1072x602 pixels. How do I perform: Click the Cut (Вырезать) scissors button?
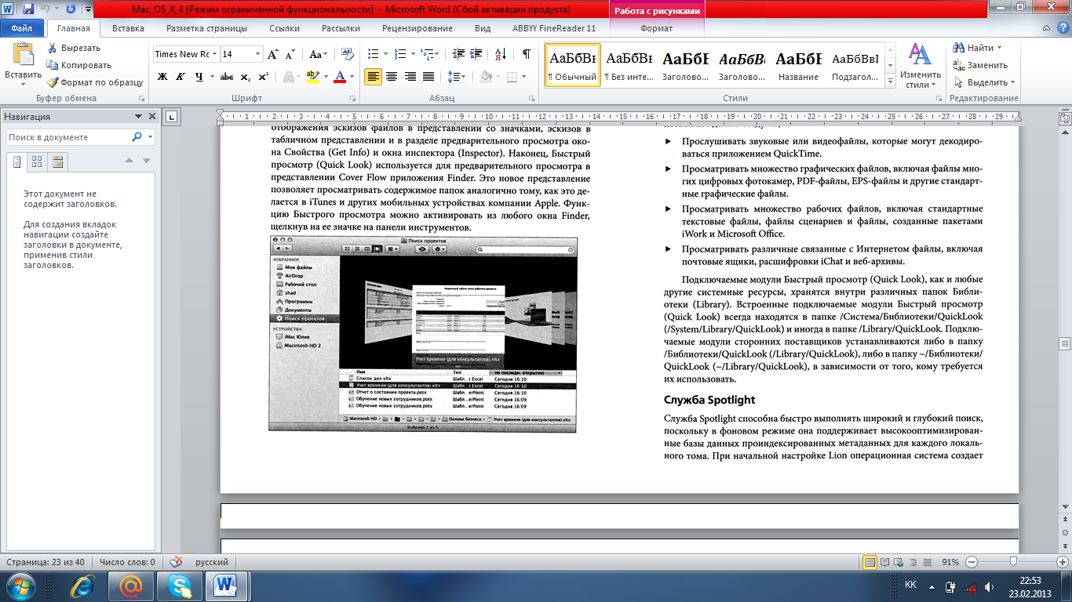tap(73, 48)
